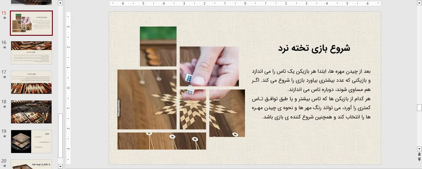Viewport: 422px width, 169px height.
Task: Click the line 'بعد از چیدن مهره ها، ابتدا هر بازیکن'
Action: [311, 72]
